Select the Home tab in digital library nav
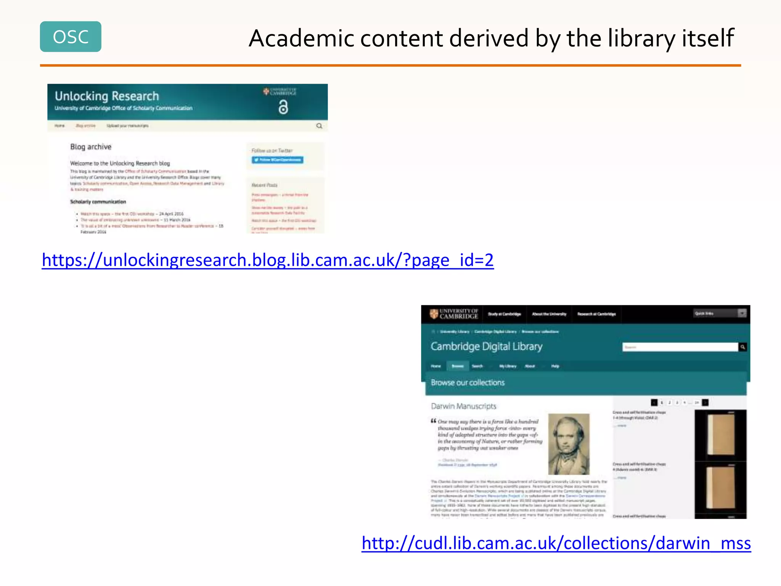 (x=436, y=366)
